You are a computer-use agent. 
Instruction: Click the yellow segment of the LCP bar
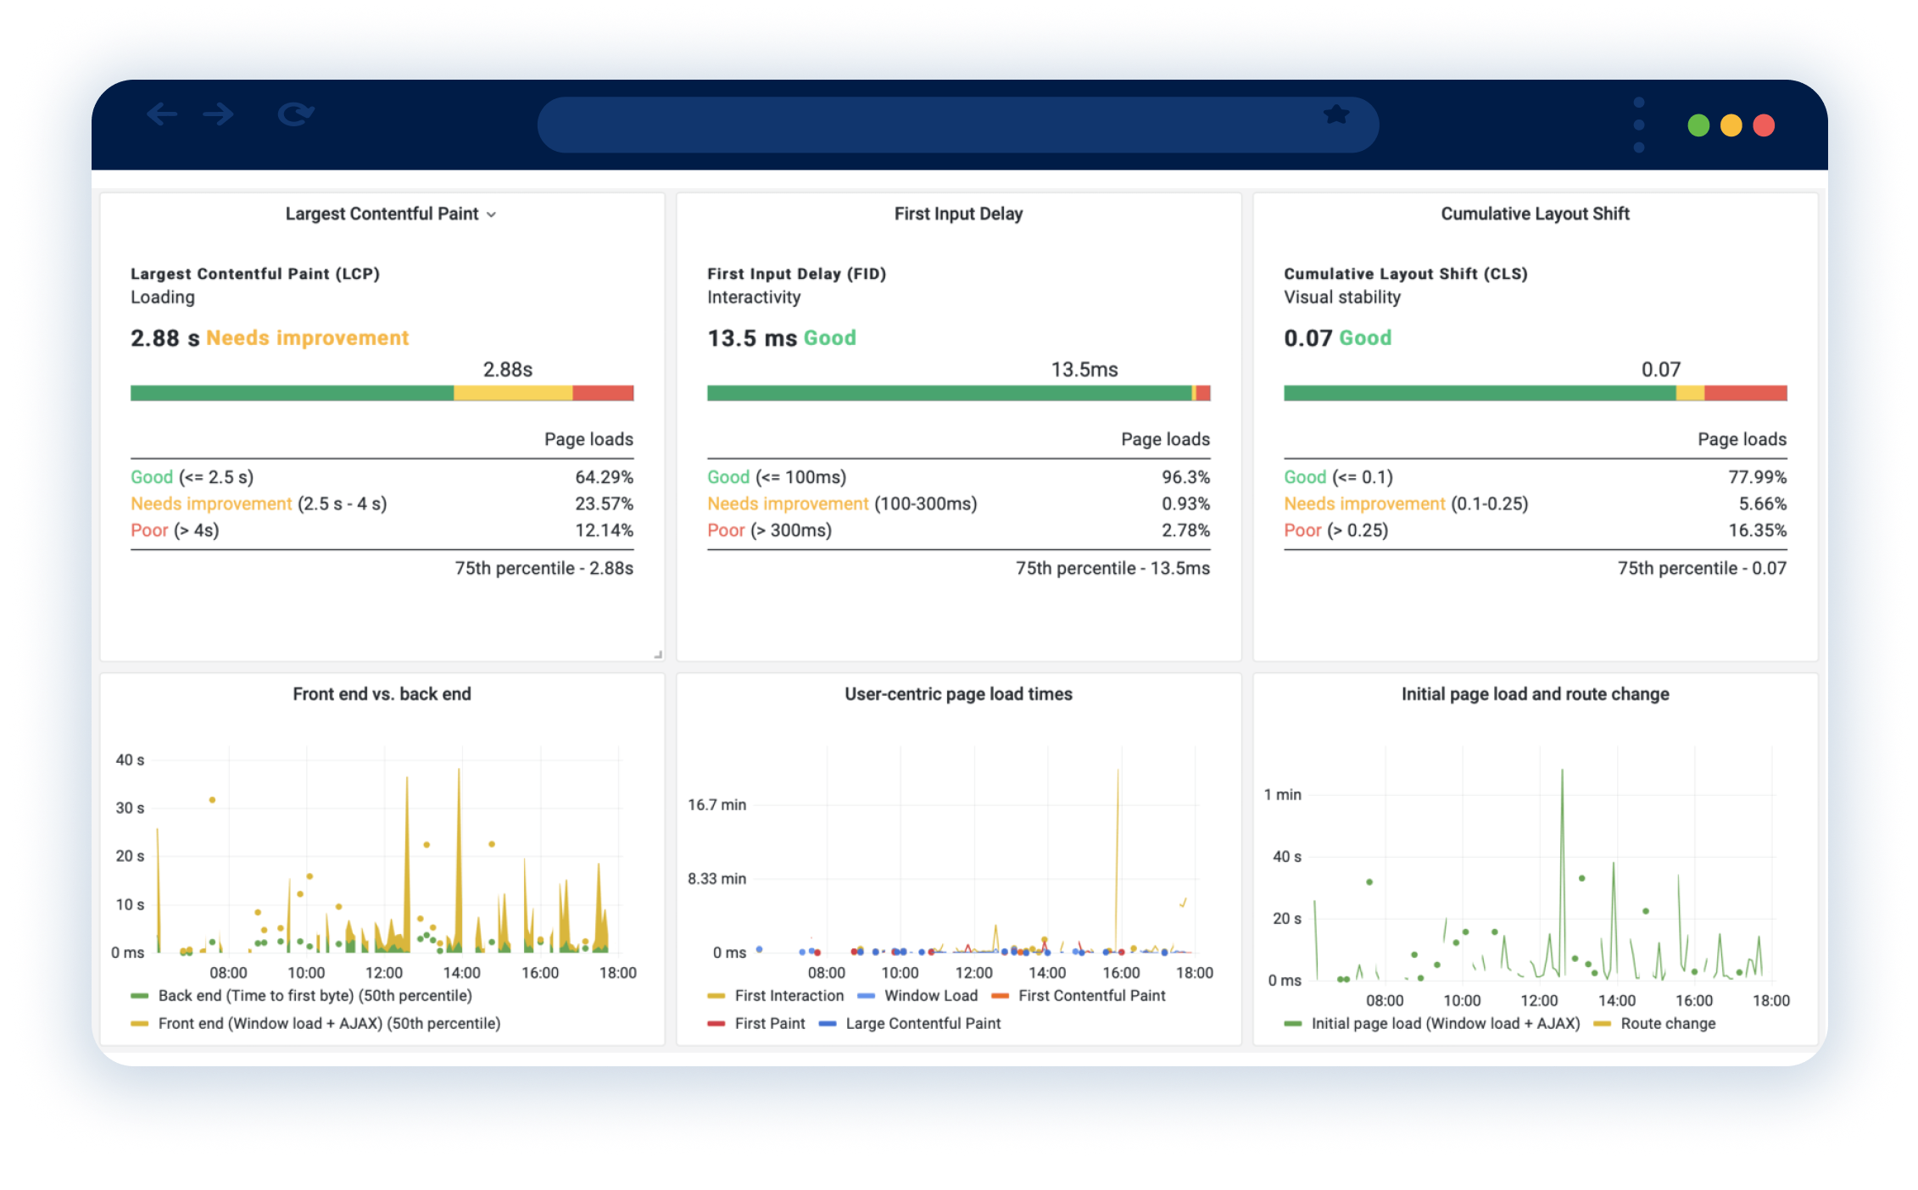[512, 393]
